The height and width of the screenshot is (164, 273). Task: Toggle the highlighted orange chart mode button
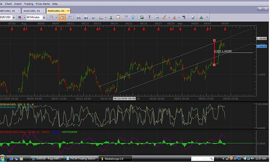click(x=62, y=17)
